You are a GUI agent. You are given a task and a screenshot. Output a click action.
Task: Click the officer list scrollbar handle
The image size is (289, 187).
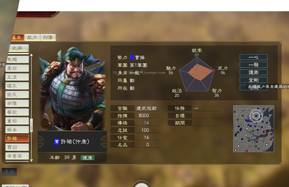click(32, 125)
